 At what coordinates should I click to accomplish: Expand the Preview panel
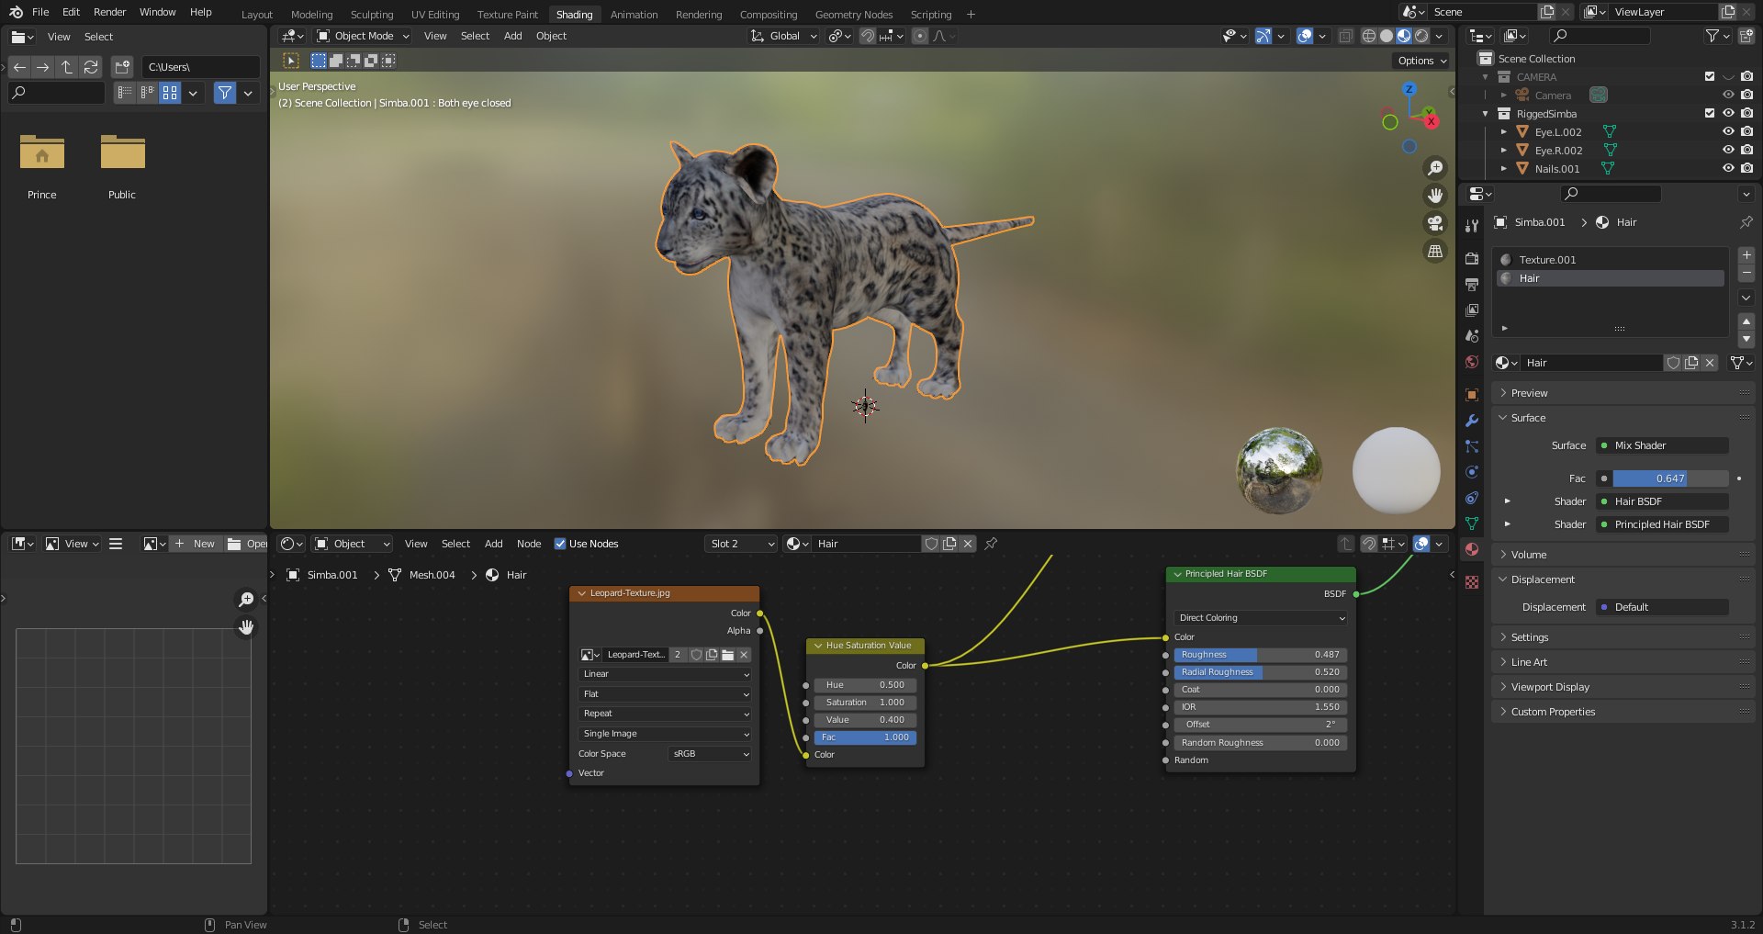pos(1529,393)
